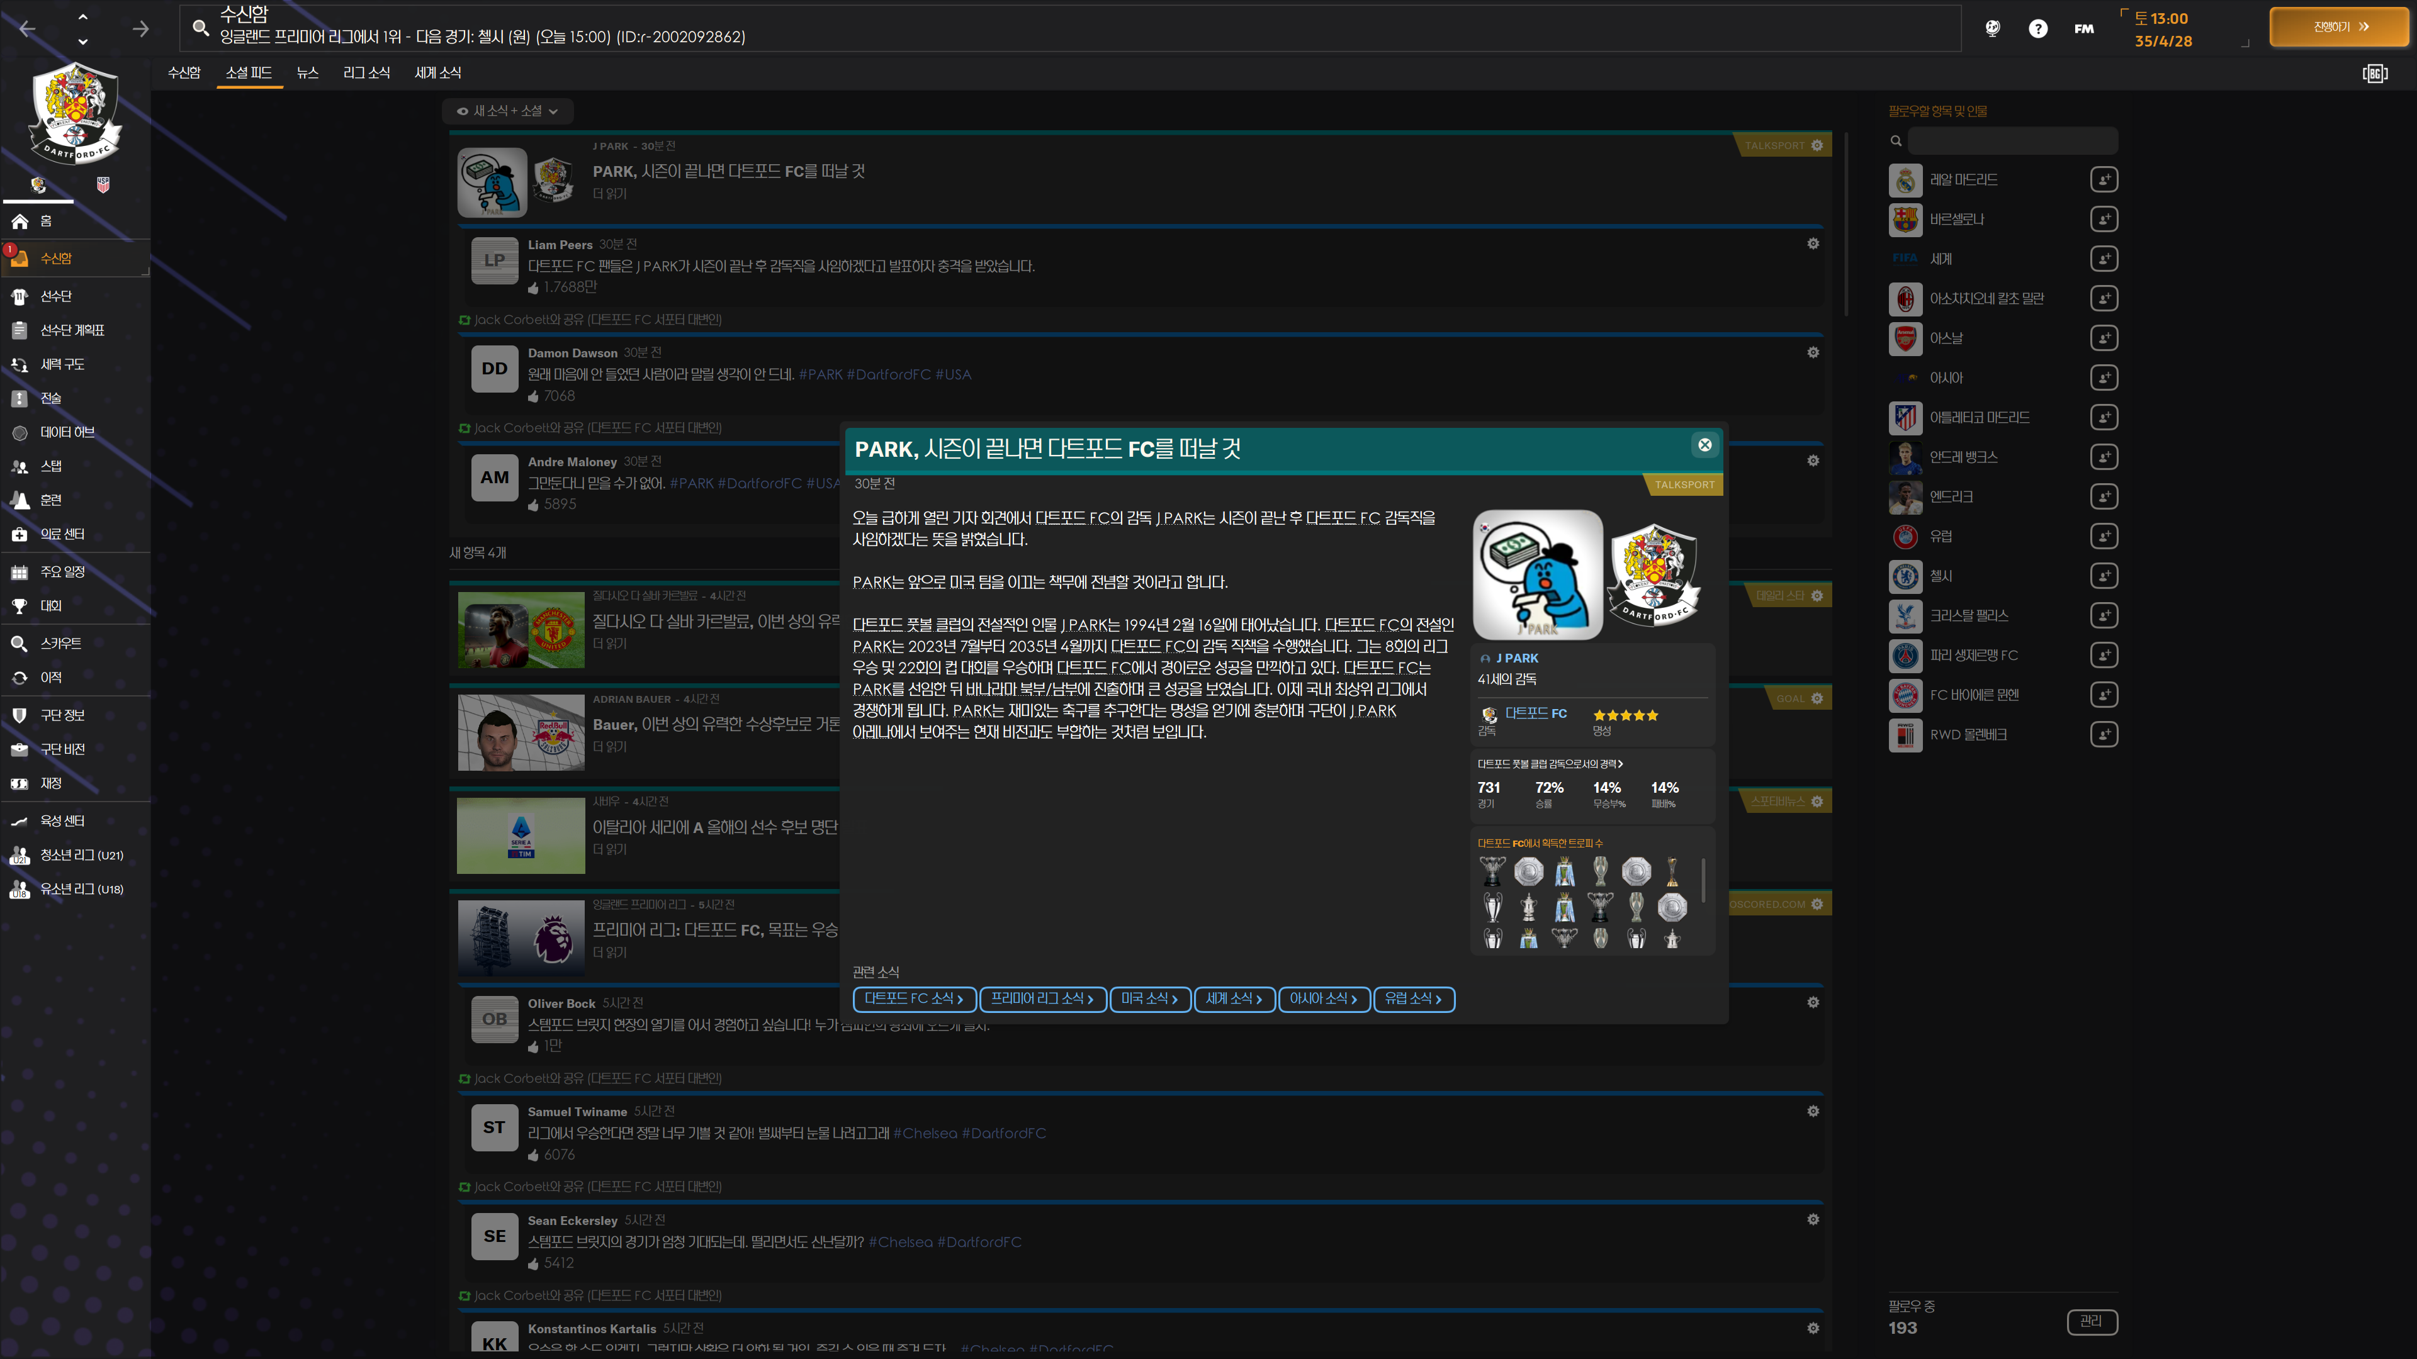2417x1359 pixels.
Task: Open 선수단 계획표 in sidebar
Action: 75,330
